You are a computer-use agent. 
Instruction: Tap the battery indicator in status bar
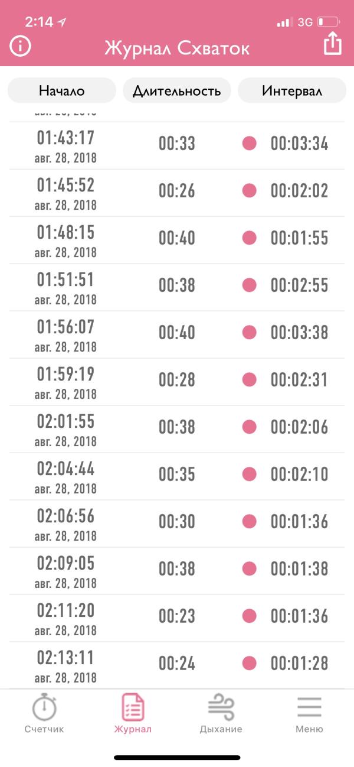[329, 22]
